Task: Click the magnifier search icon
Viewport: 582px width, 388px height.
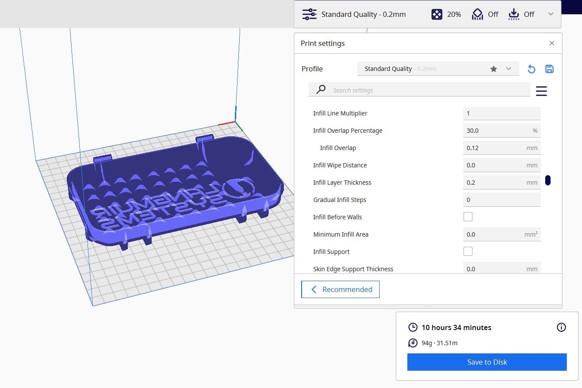Action: 321,89
